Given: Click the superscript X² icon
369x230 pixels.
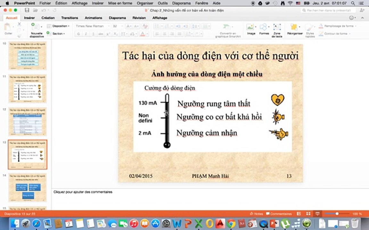Looking at the screenshot, I should point(108,34).
